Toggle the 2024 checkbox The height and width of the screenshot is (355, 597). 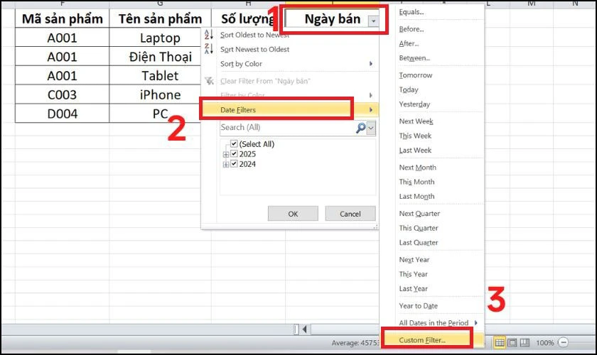pos(234,164)
